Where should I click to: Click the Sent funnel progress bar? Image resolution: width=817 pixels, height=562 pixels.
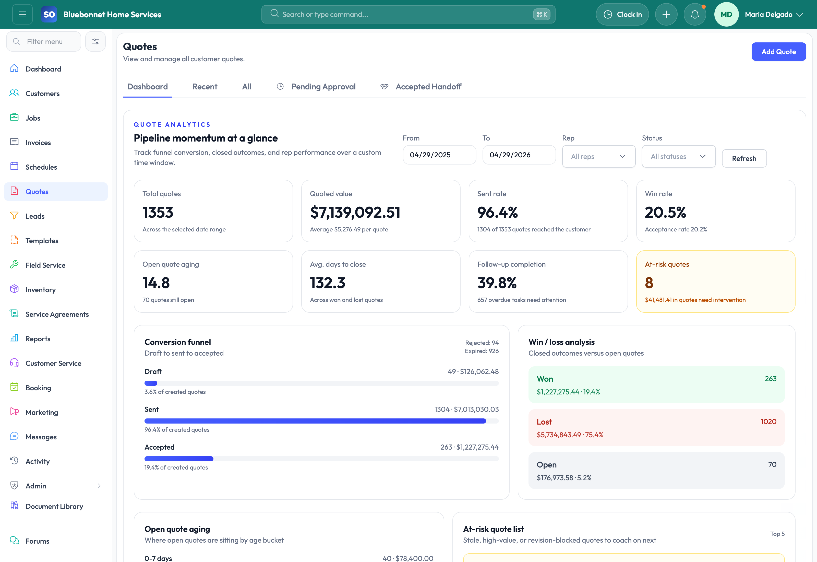coord(322,421)
